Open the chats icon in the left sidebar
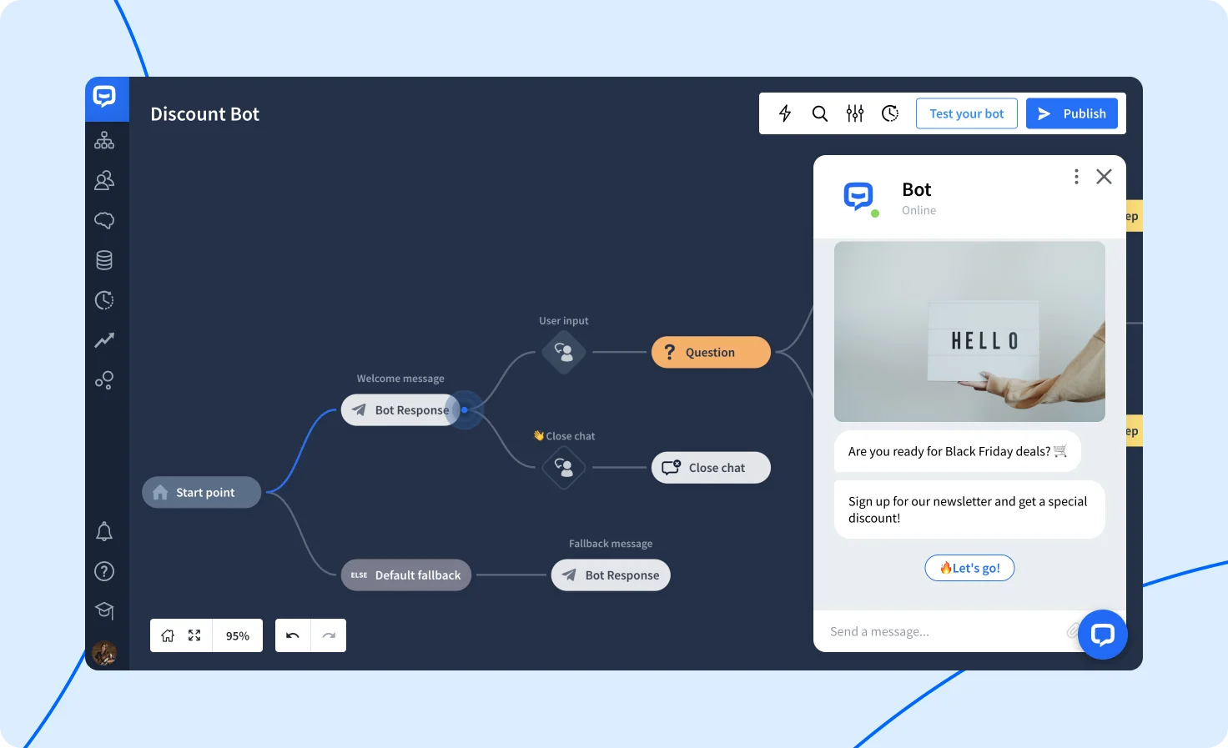Image resolution: width=1228 pixels, height=748 pixels. 104,220
